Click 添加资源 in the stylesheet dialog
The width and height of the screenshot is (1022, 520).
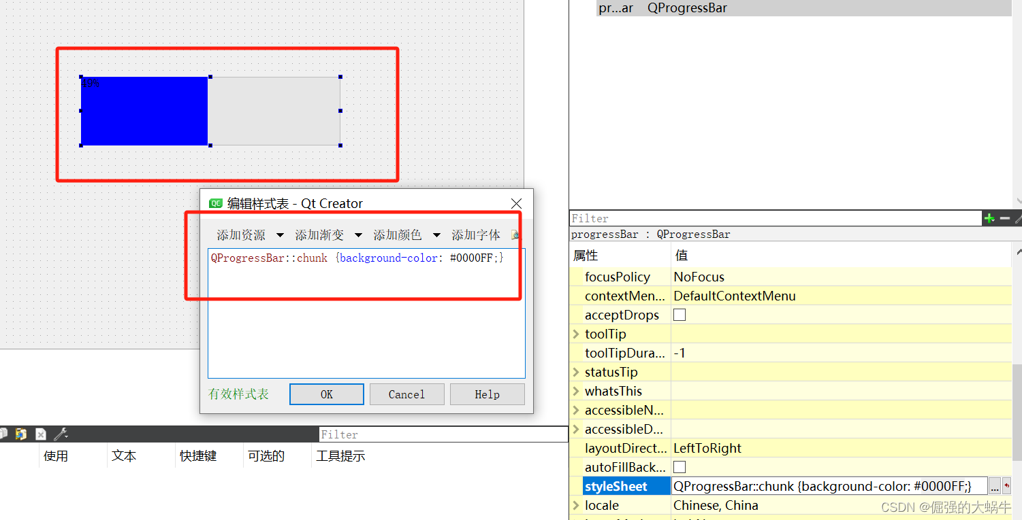click(x=241, y=235)
